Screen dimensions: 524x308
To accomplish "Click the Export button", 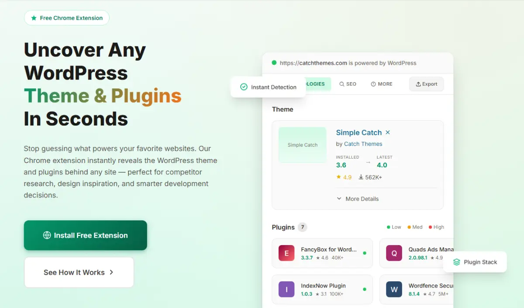I will pos(426,84).
